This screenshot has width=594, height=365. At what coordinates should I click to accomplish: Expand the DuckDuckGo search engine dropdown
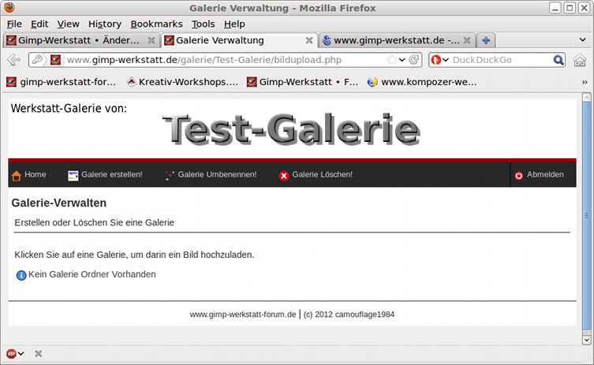pos(440,60)
